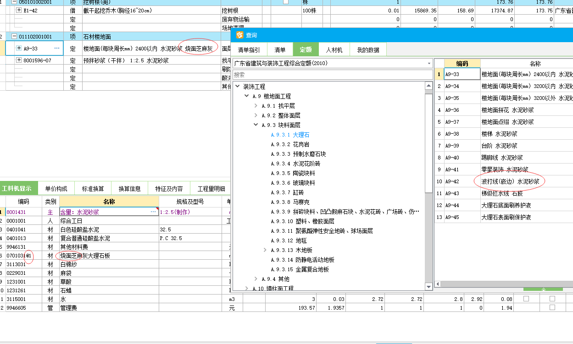Open the 我的数据 tab

pyautogui.click(x=368, y=50)
